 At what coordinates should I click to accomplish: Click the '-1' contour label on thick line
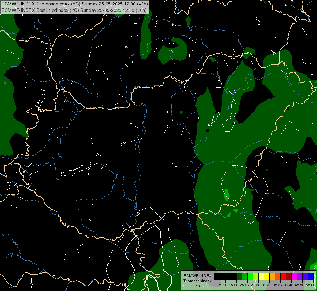[x=143, y=233]
